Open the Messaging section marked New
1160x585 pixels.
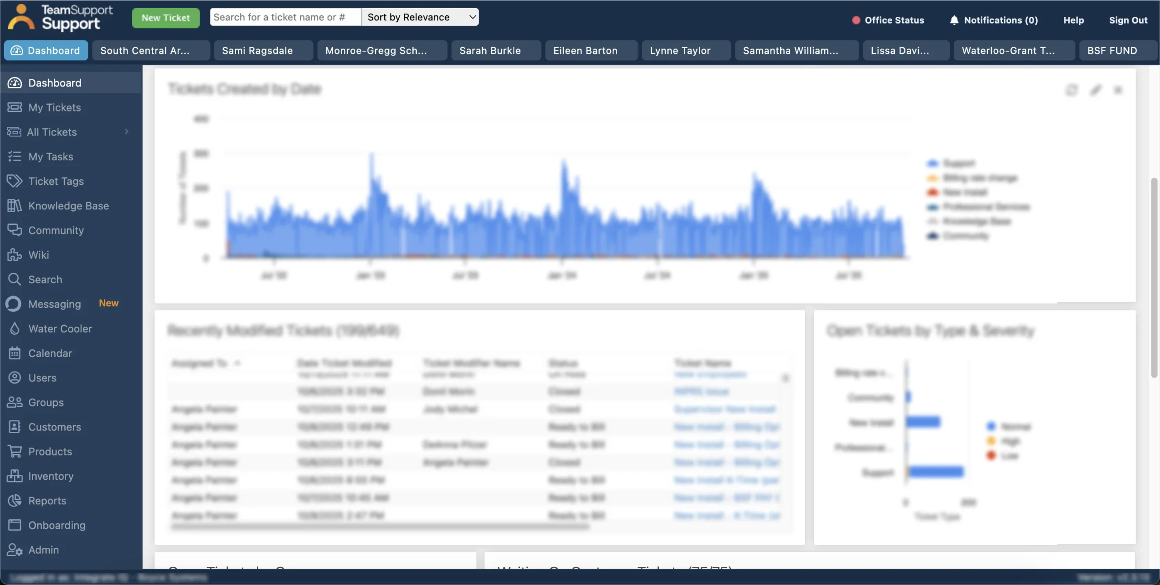[x=54, y=304]
